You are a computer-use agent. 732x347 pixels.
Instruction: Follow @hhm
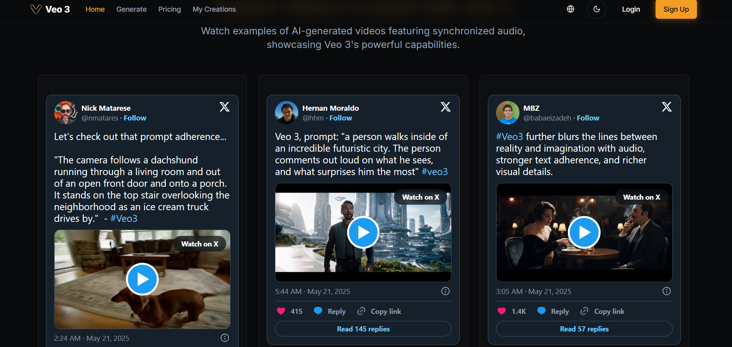(x=341, y=118)
